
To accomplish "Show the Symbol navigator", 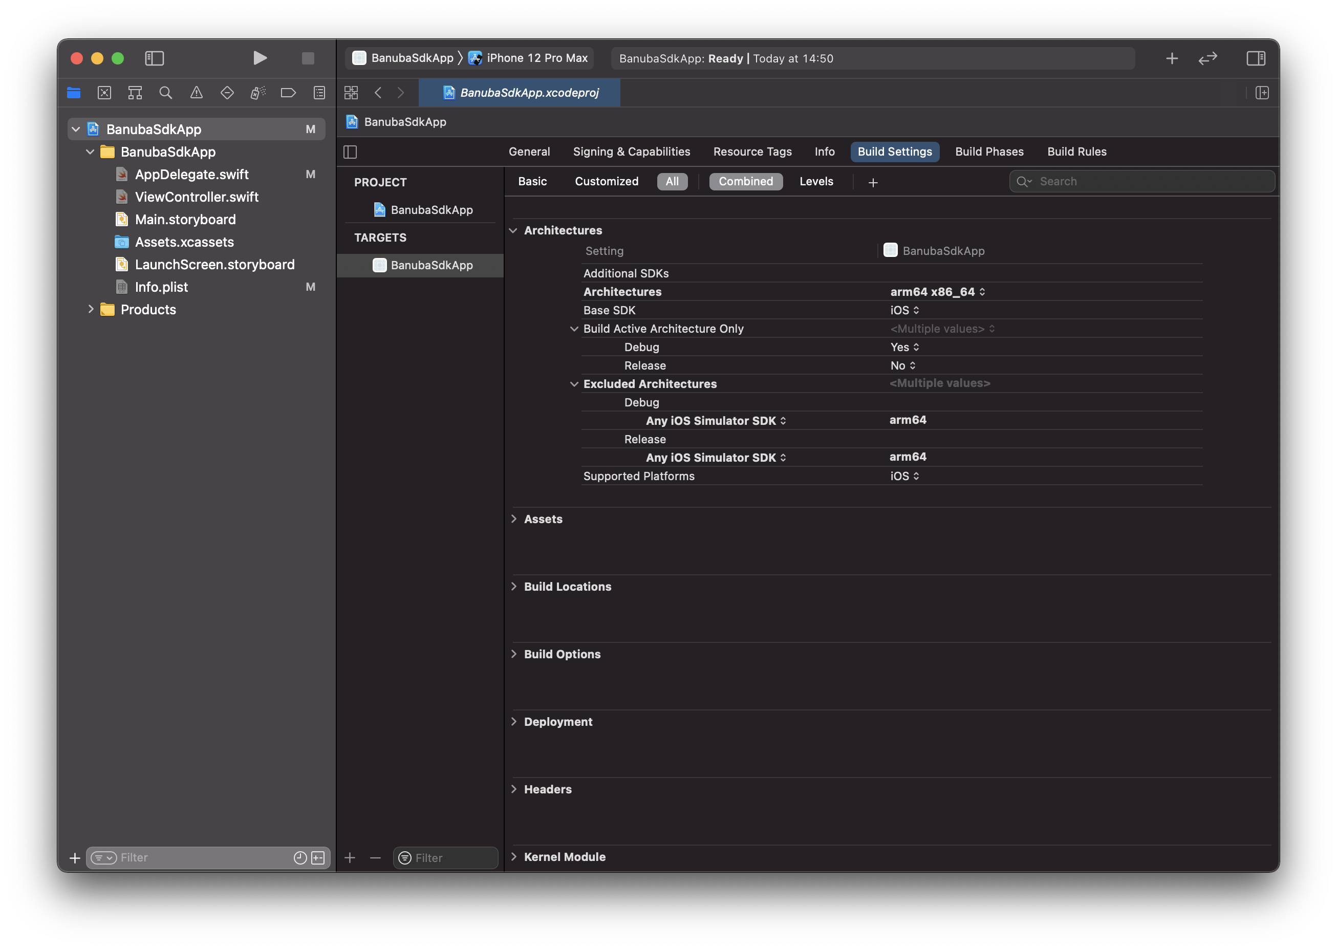I will (135, 92).
